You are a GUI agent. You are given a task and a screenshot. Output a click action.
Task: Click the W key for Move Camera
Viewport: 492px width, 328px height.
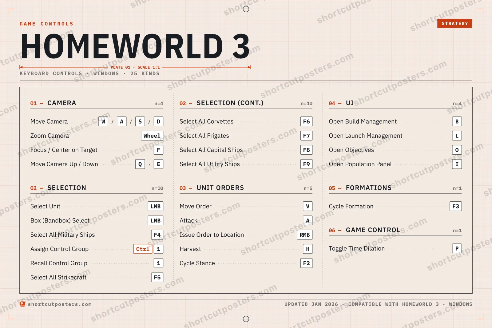tap(103, 121)
